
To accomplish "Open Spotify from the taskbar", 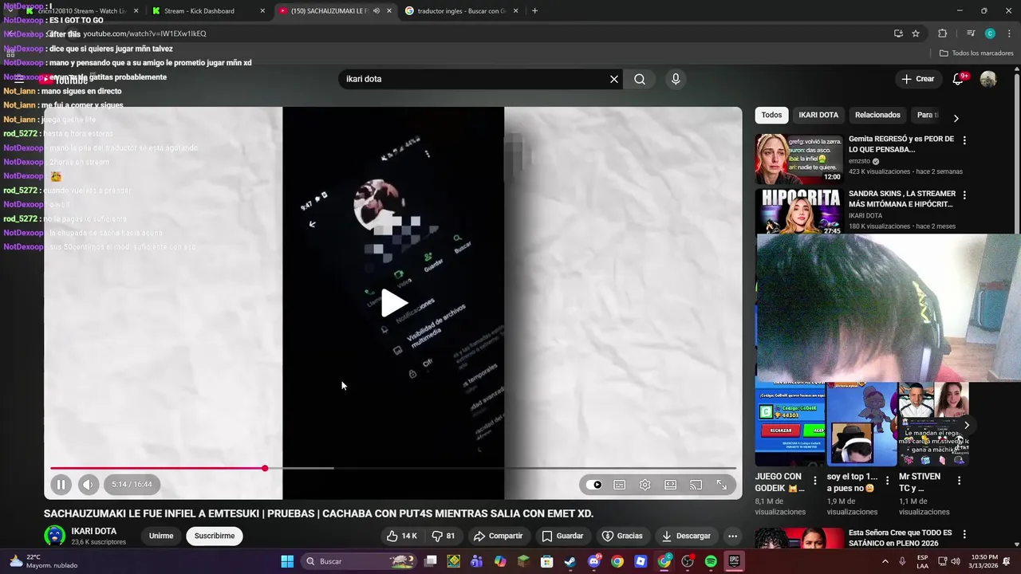I will point(711,561).
